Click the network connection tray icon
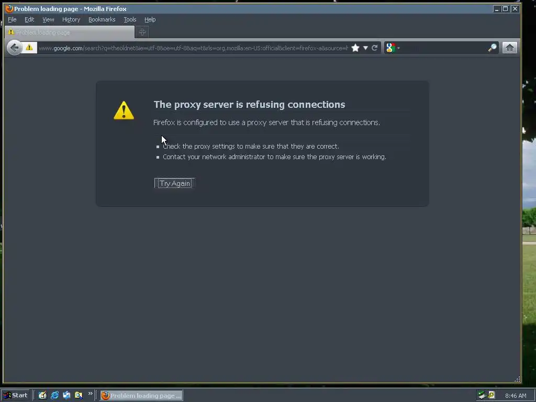 (x=482, y=395)
